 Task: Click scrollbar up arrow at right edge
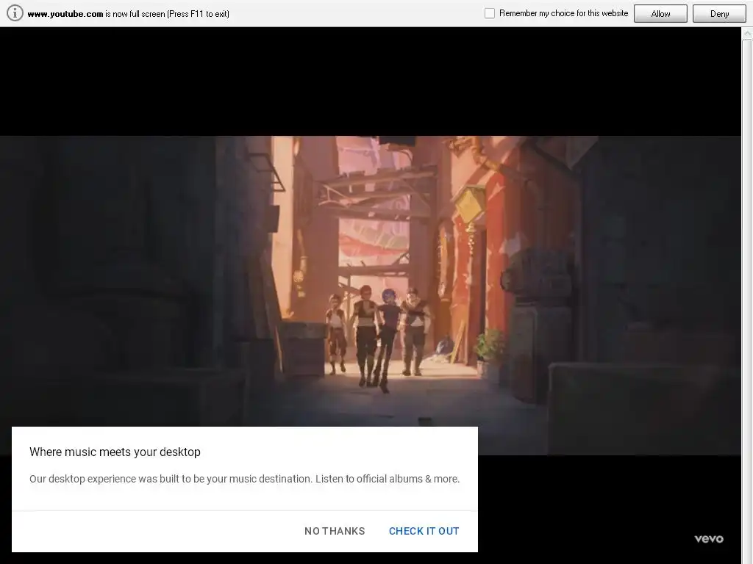747,34
